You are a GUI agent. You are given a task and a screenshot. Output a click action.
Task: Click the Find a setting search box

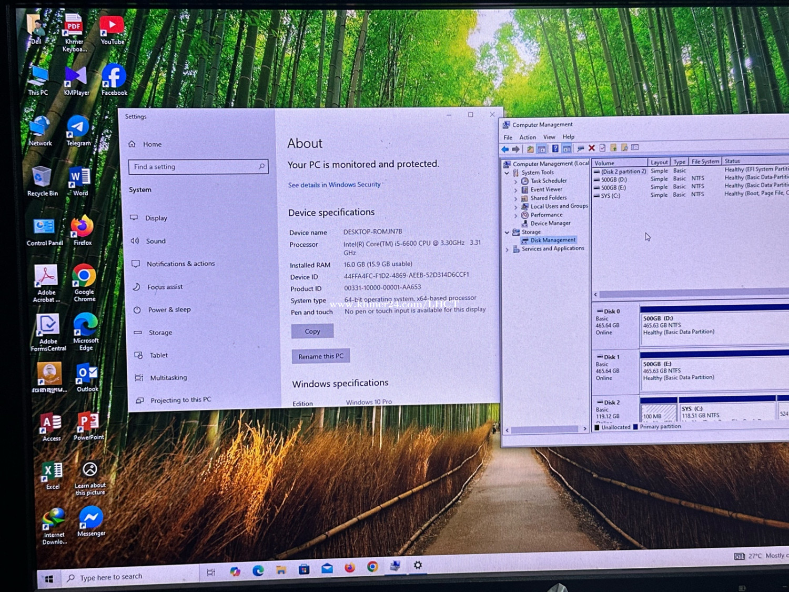pyautogui.click(x=198, y=167)
